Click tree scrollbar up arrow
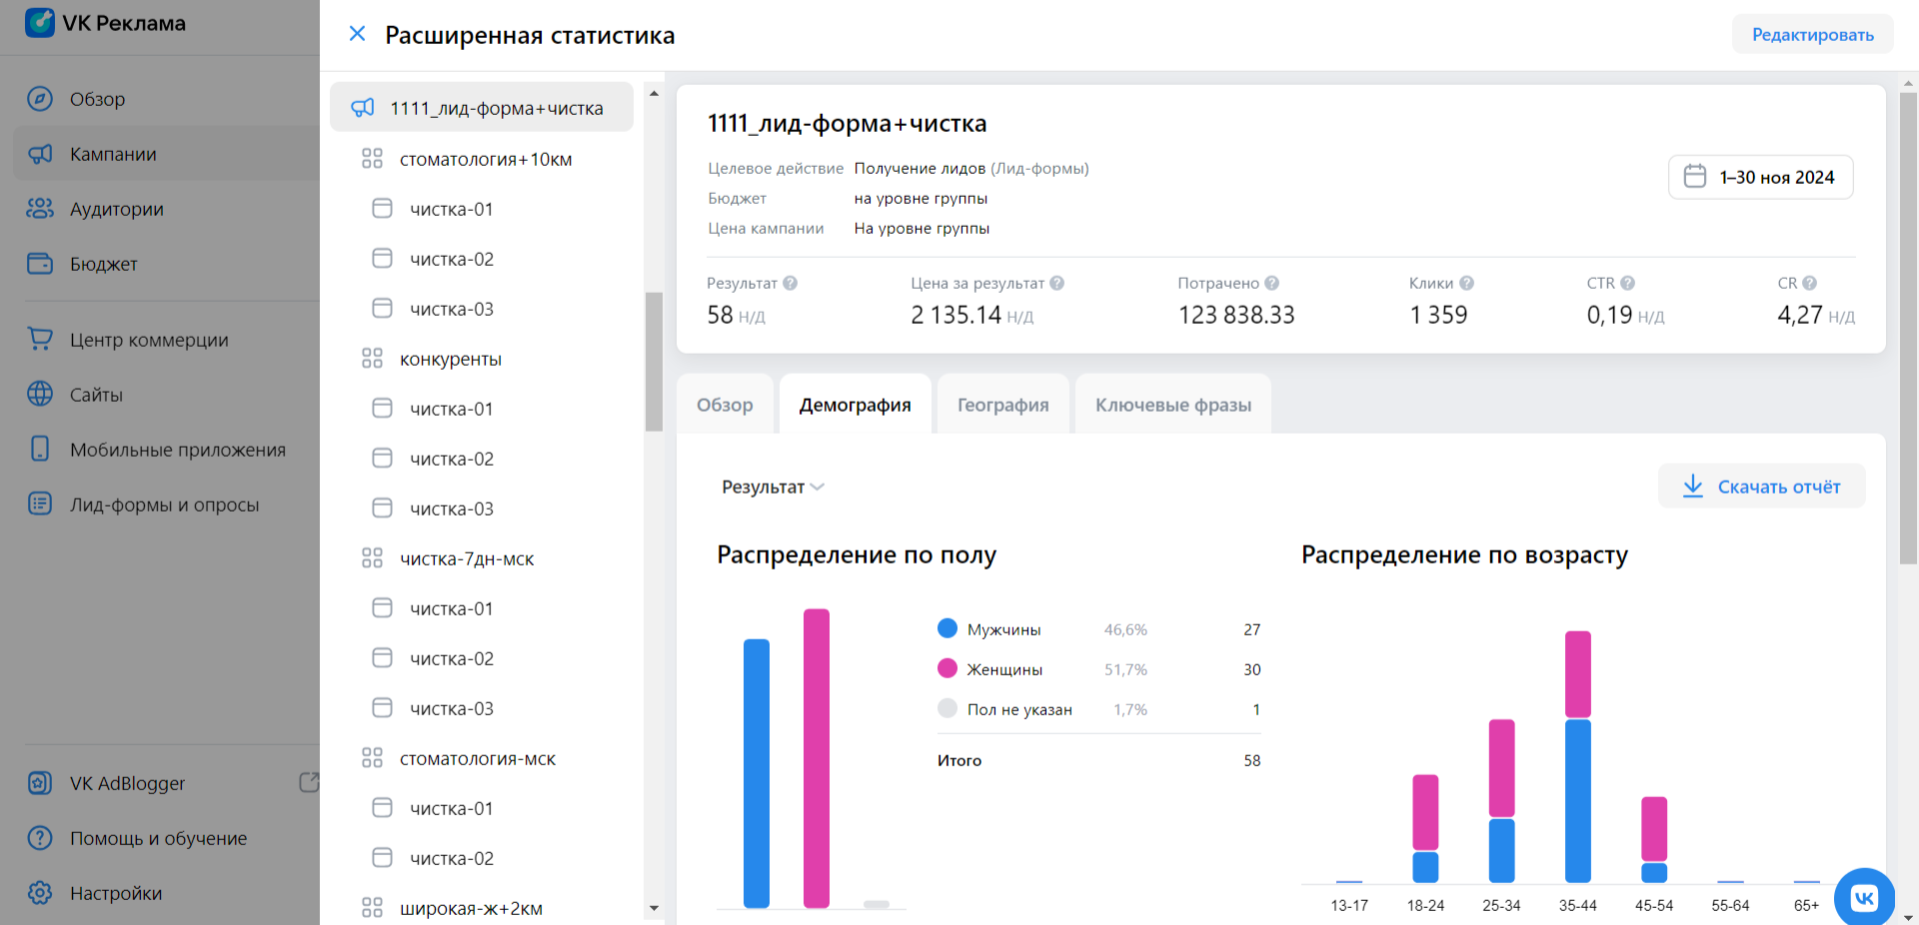1919x925 pixels. [x=655, y=93]
